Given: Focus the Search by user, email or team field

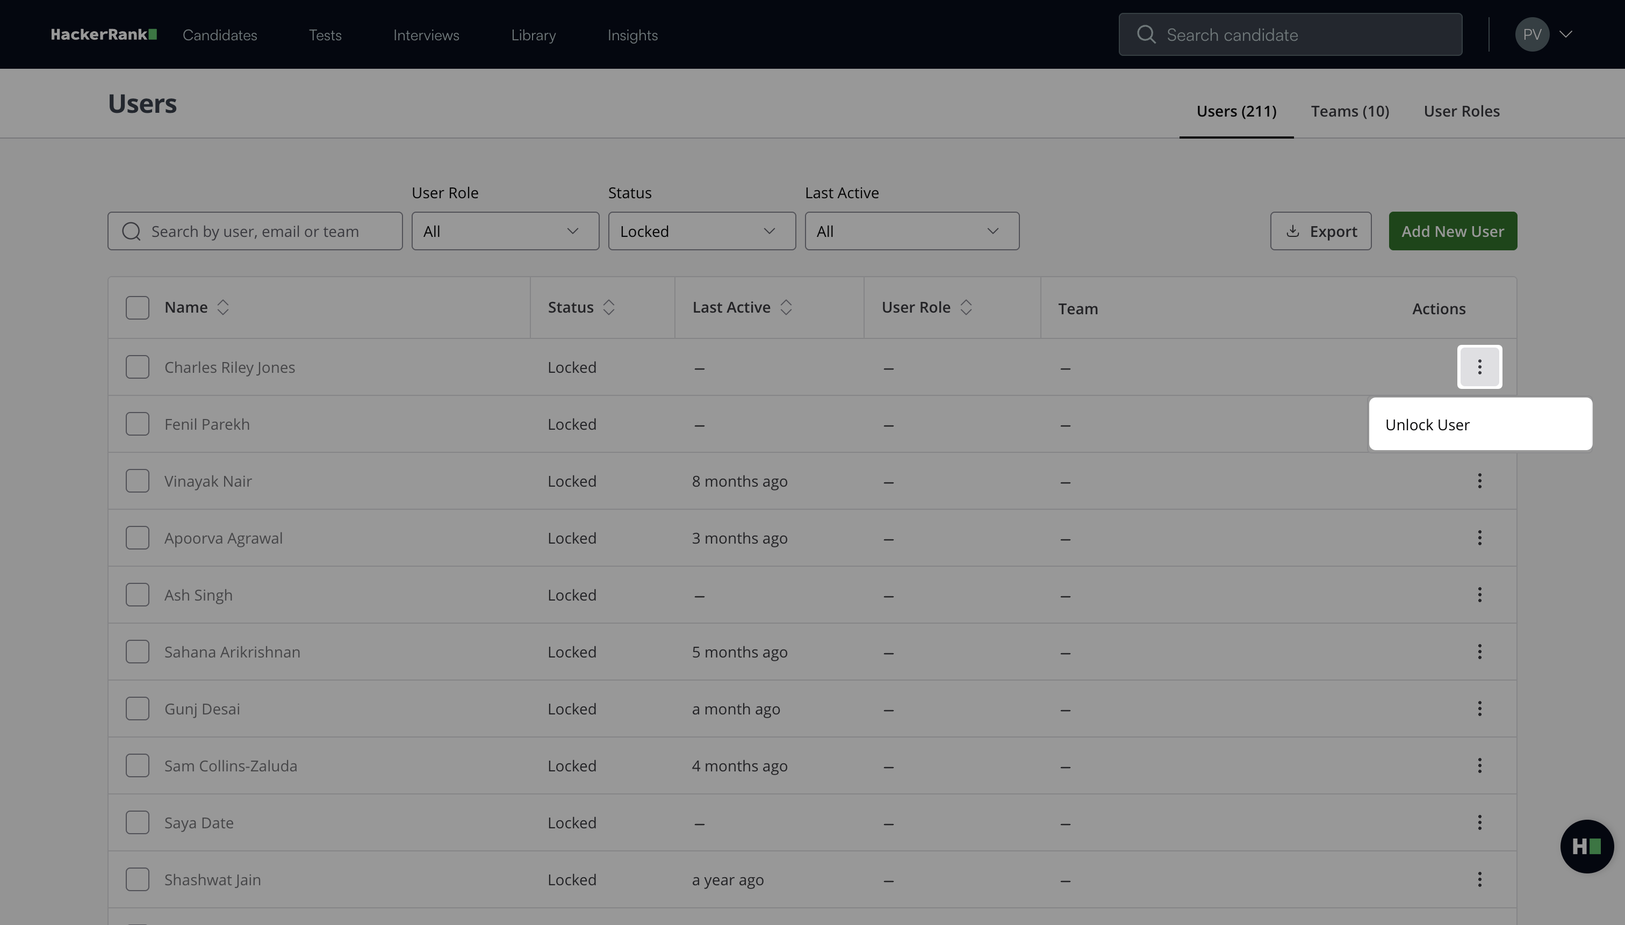Looking at the screenshot, I should [267, 231].
